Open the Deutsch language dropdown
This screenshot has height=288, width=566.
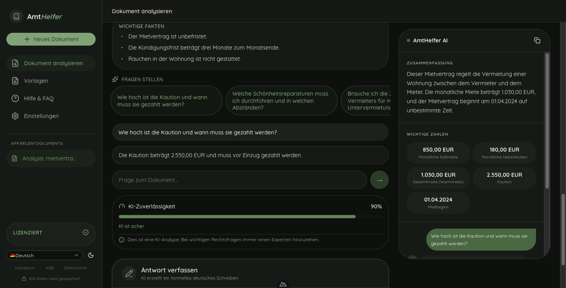[x=44, y=255]
